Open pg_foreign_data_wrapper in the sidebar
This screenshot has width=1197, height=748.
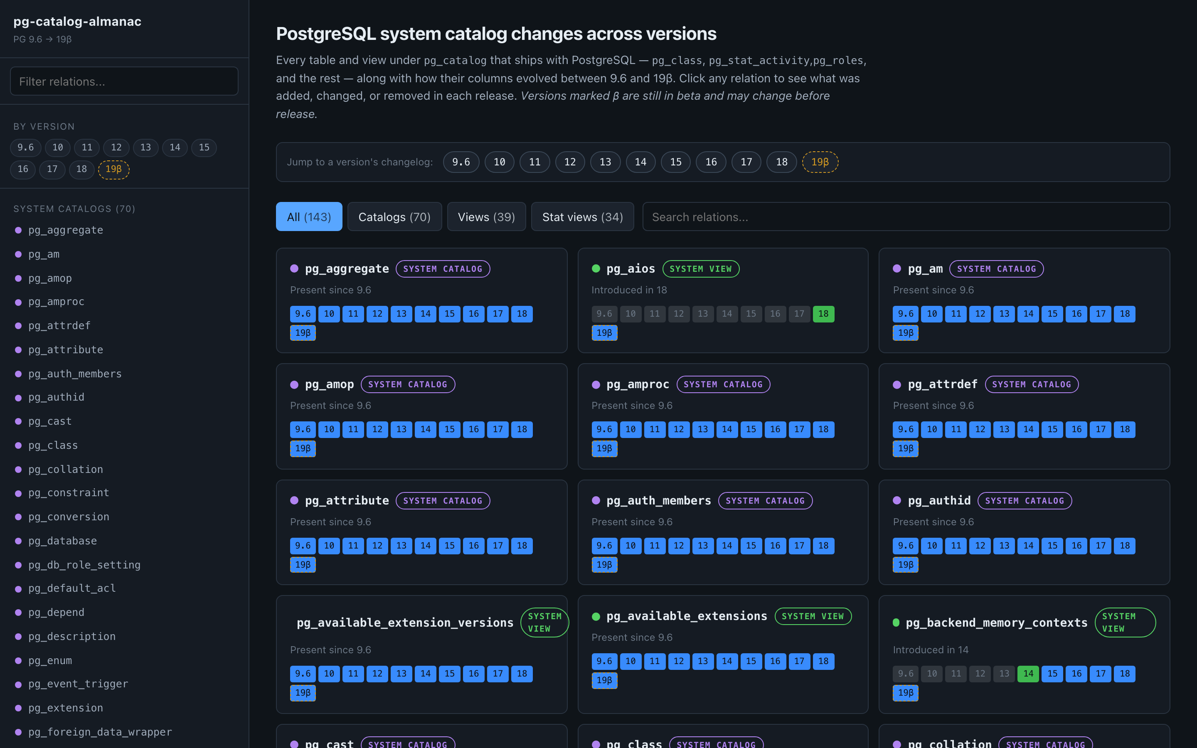[x=100, y=732]
